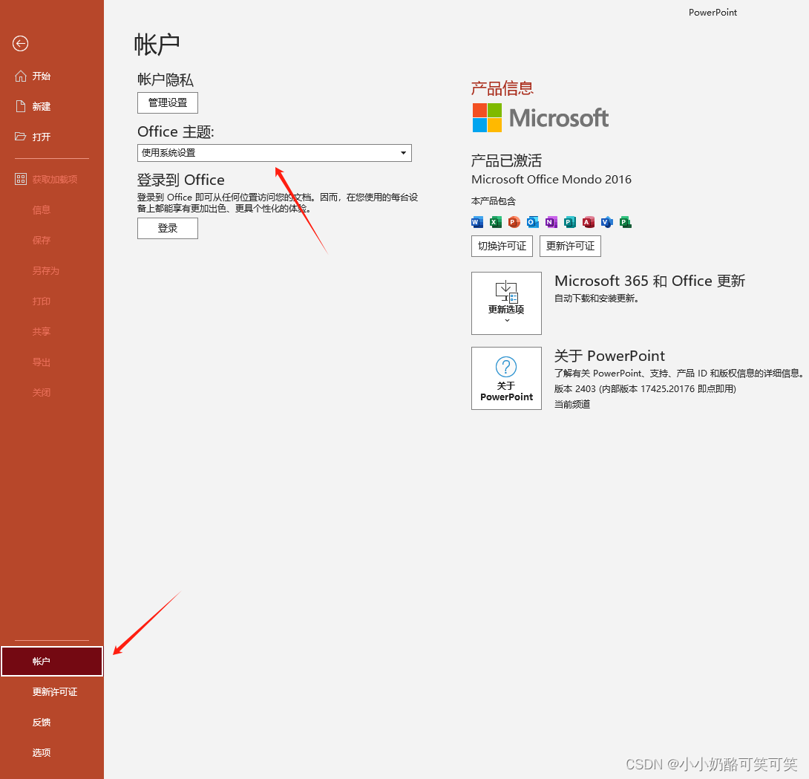The height and width of the screenshot is (779, 809).
Task: Click the 管理设置 button
Action: pos(168,102)
